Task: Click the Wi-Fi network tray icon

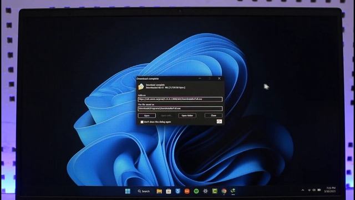Action: (310, 190)
